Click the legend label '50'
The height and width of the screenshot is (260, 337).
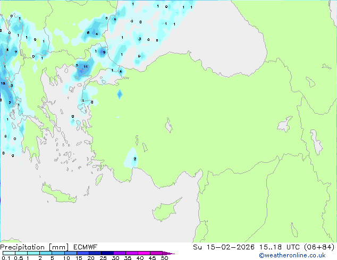point(164,258)
